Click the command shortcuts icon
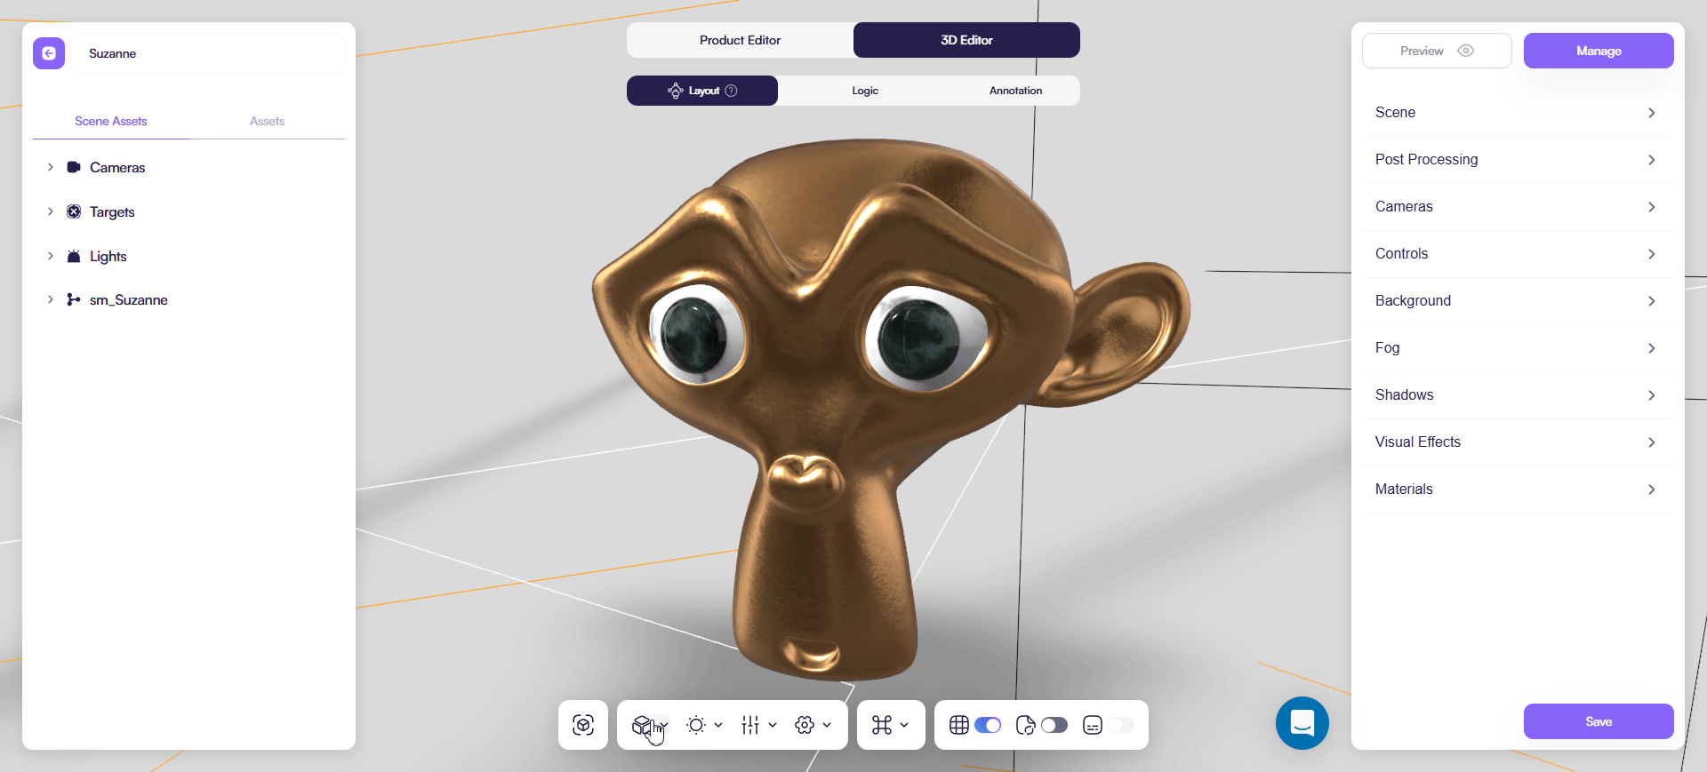1707x772 pixels. [882, 725]
